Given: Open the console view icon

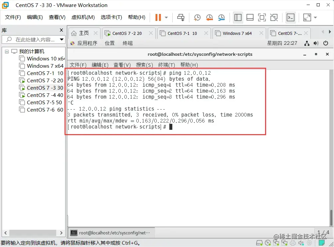Looking at the screenshot, I should (x=291, y=18).
